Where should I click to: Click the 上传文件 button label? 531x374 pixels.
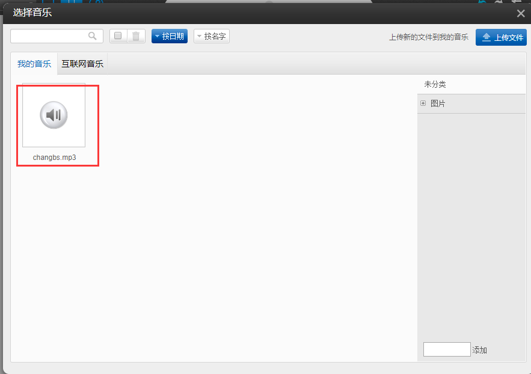[509, 37]
